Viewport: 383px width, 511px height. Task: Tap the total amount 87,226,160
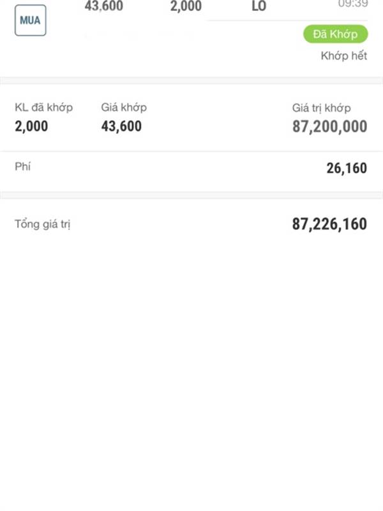coord(329,224)
